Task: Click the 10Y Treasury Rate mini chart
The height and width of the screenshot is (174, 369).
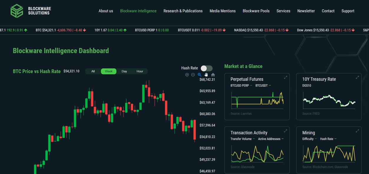Action: 329,100
